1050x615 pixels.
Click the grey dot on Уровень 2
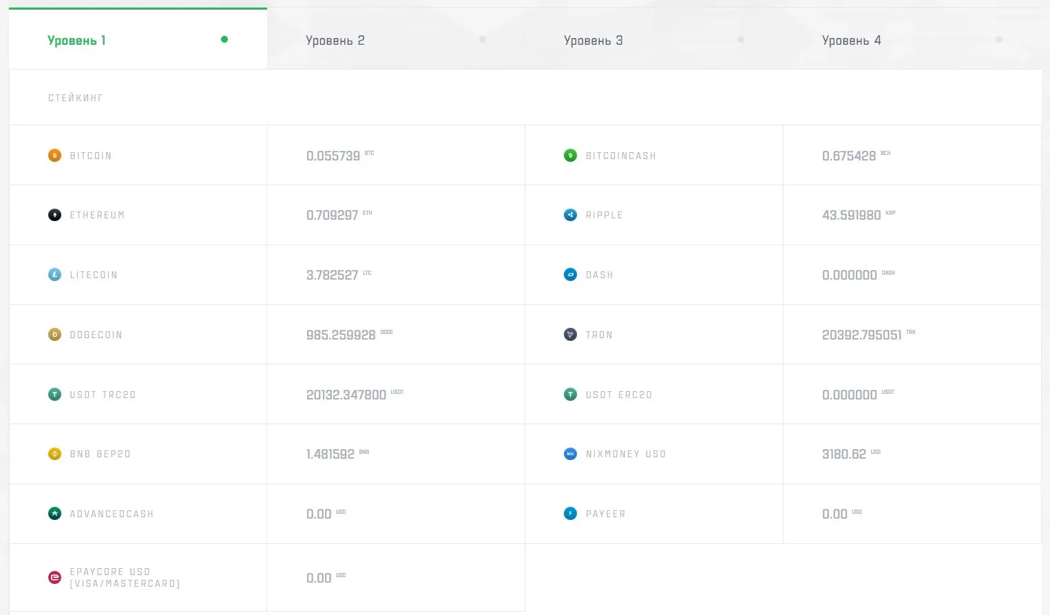[483, 39]
